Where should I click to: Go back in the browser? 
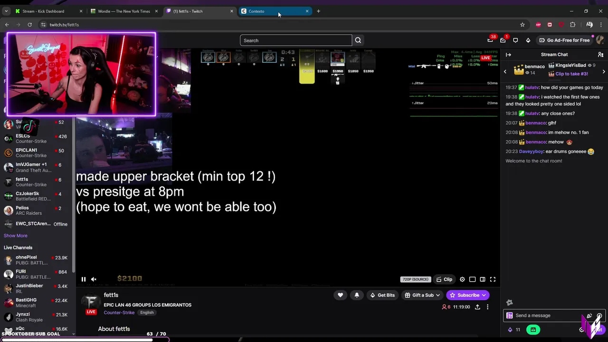(7, 25)
